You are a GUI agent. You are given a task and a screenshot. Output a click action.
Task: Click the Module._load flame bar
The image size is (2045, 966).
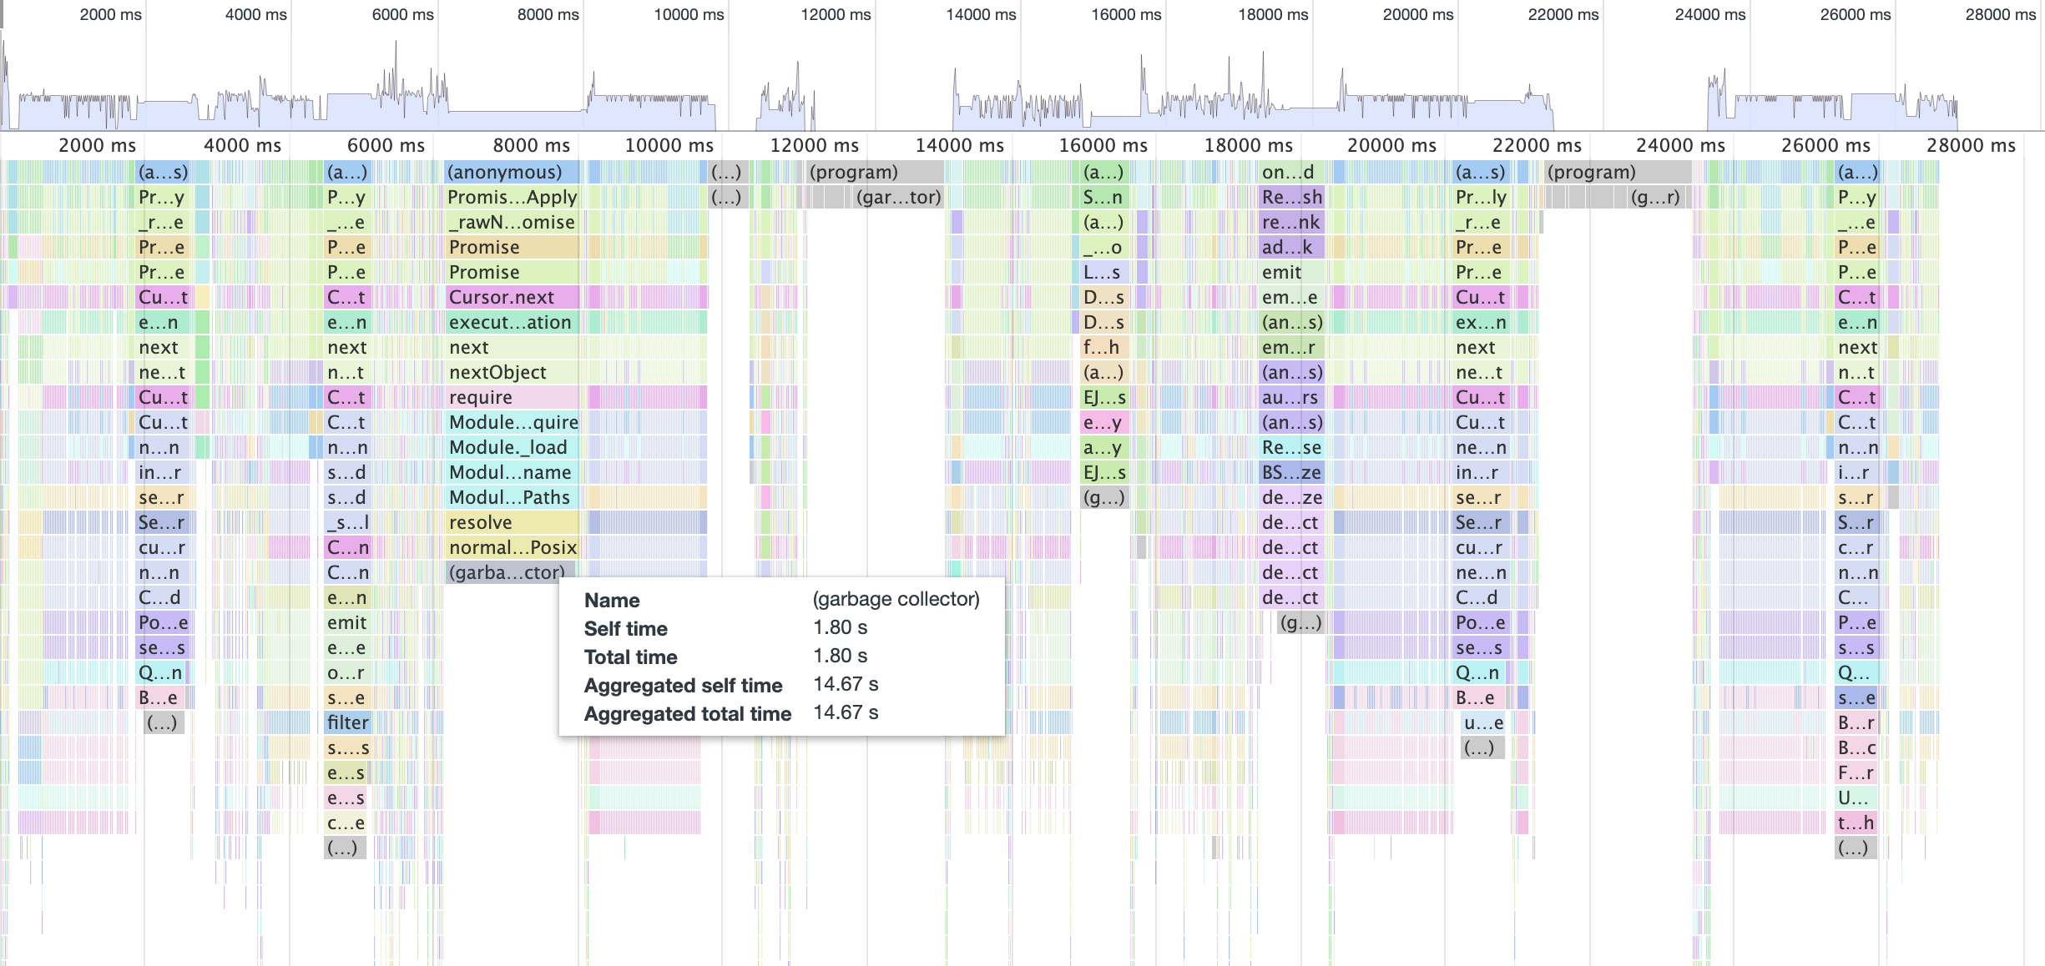click(512, 448)
